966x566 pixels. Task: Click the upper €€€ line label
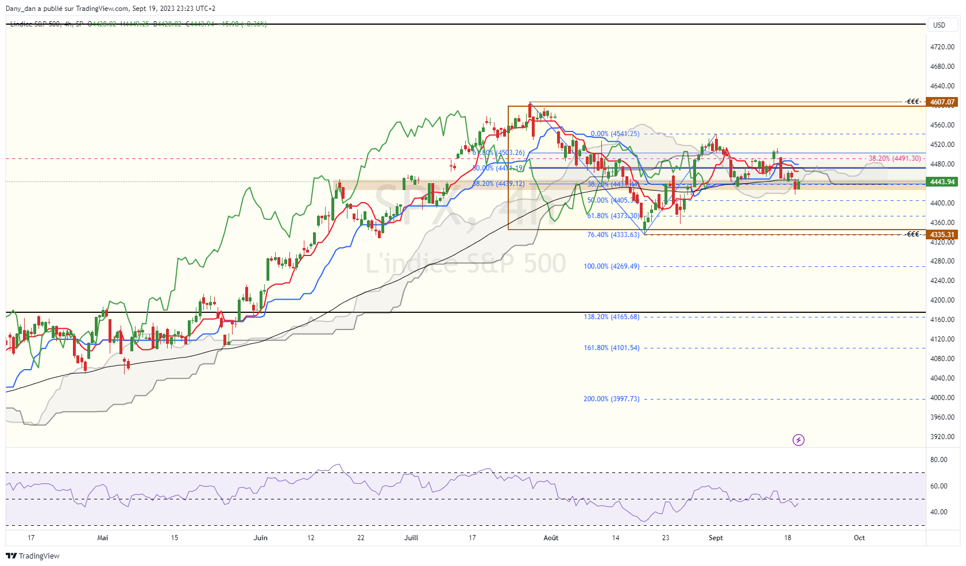[913, 102]
